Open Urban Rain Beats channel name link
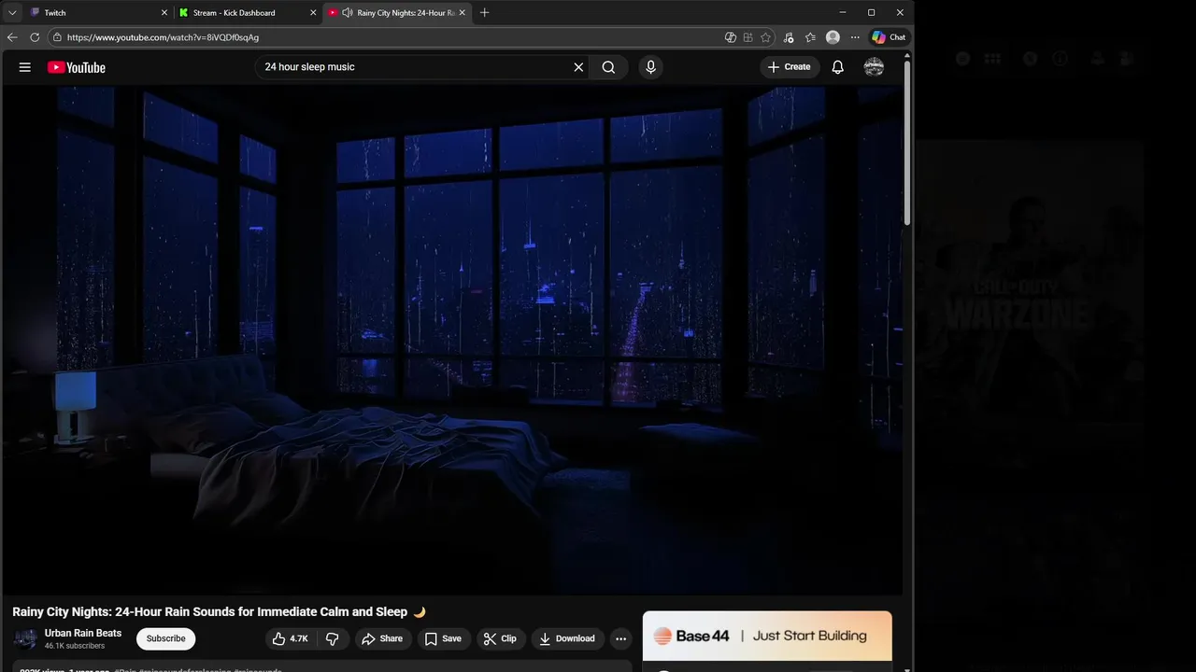The height and width of the screenshot is (672, 1196). click(x=83, y=633)
